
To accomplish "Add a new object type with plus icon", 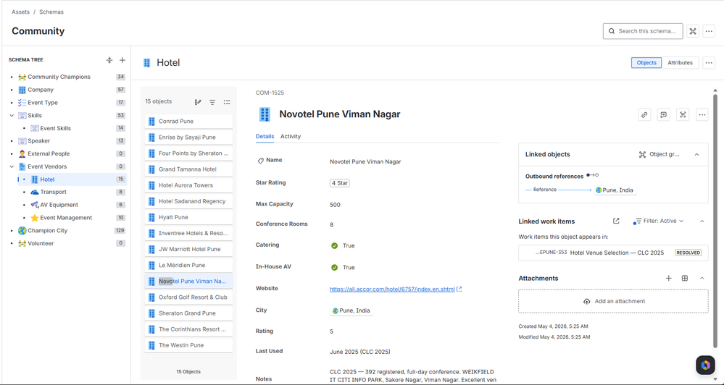I will (122, 60).
